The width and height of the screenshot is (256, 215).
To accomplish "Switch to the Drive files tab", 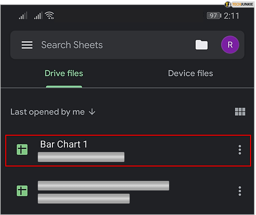I will 64,73.
